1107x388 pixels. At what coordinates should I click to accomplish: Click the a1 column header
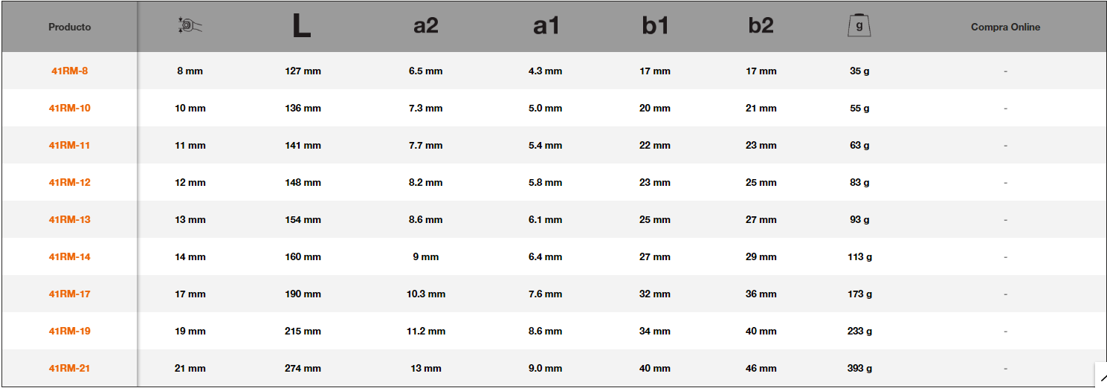[x=545, y=27]
